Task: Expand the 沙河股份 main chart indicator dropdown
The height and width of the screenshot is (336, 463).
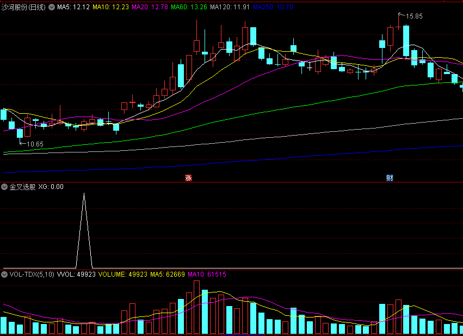Action: pos(52,7)
